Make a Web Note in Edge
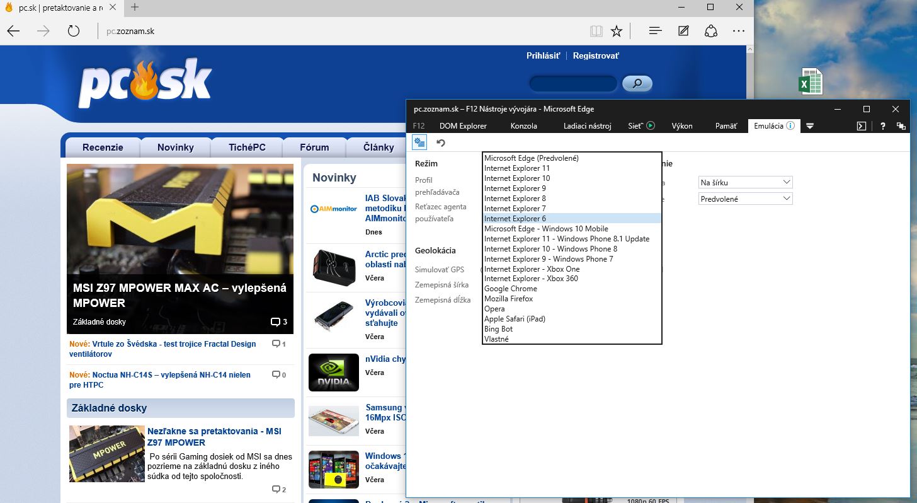The image size is (917, 503). point(683,31)
